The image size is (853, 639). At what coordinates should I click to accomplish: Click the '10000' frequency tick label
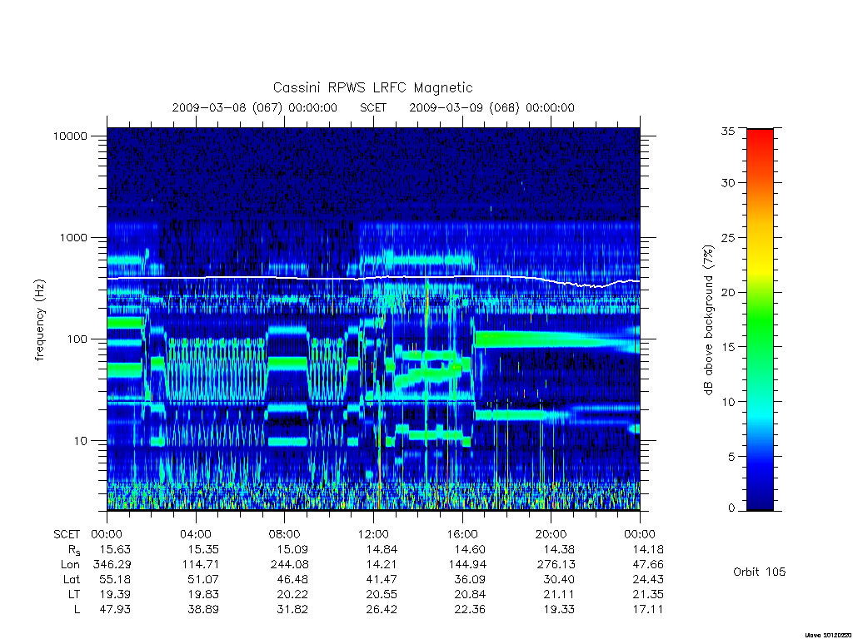tap(70, 136)
